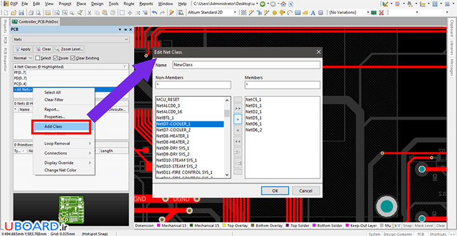Viewport: 457px width, 236px height.
Task: Click the Save document toolbar icon
Action: click(x=21, y=13)
